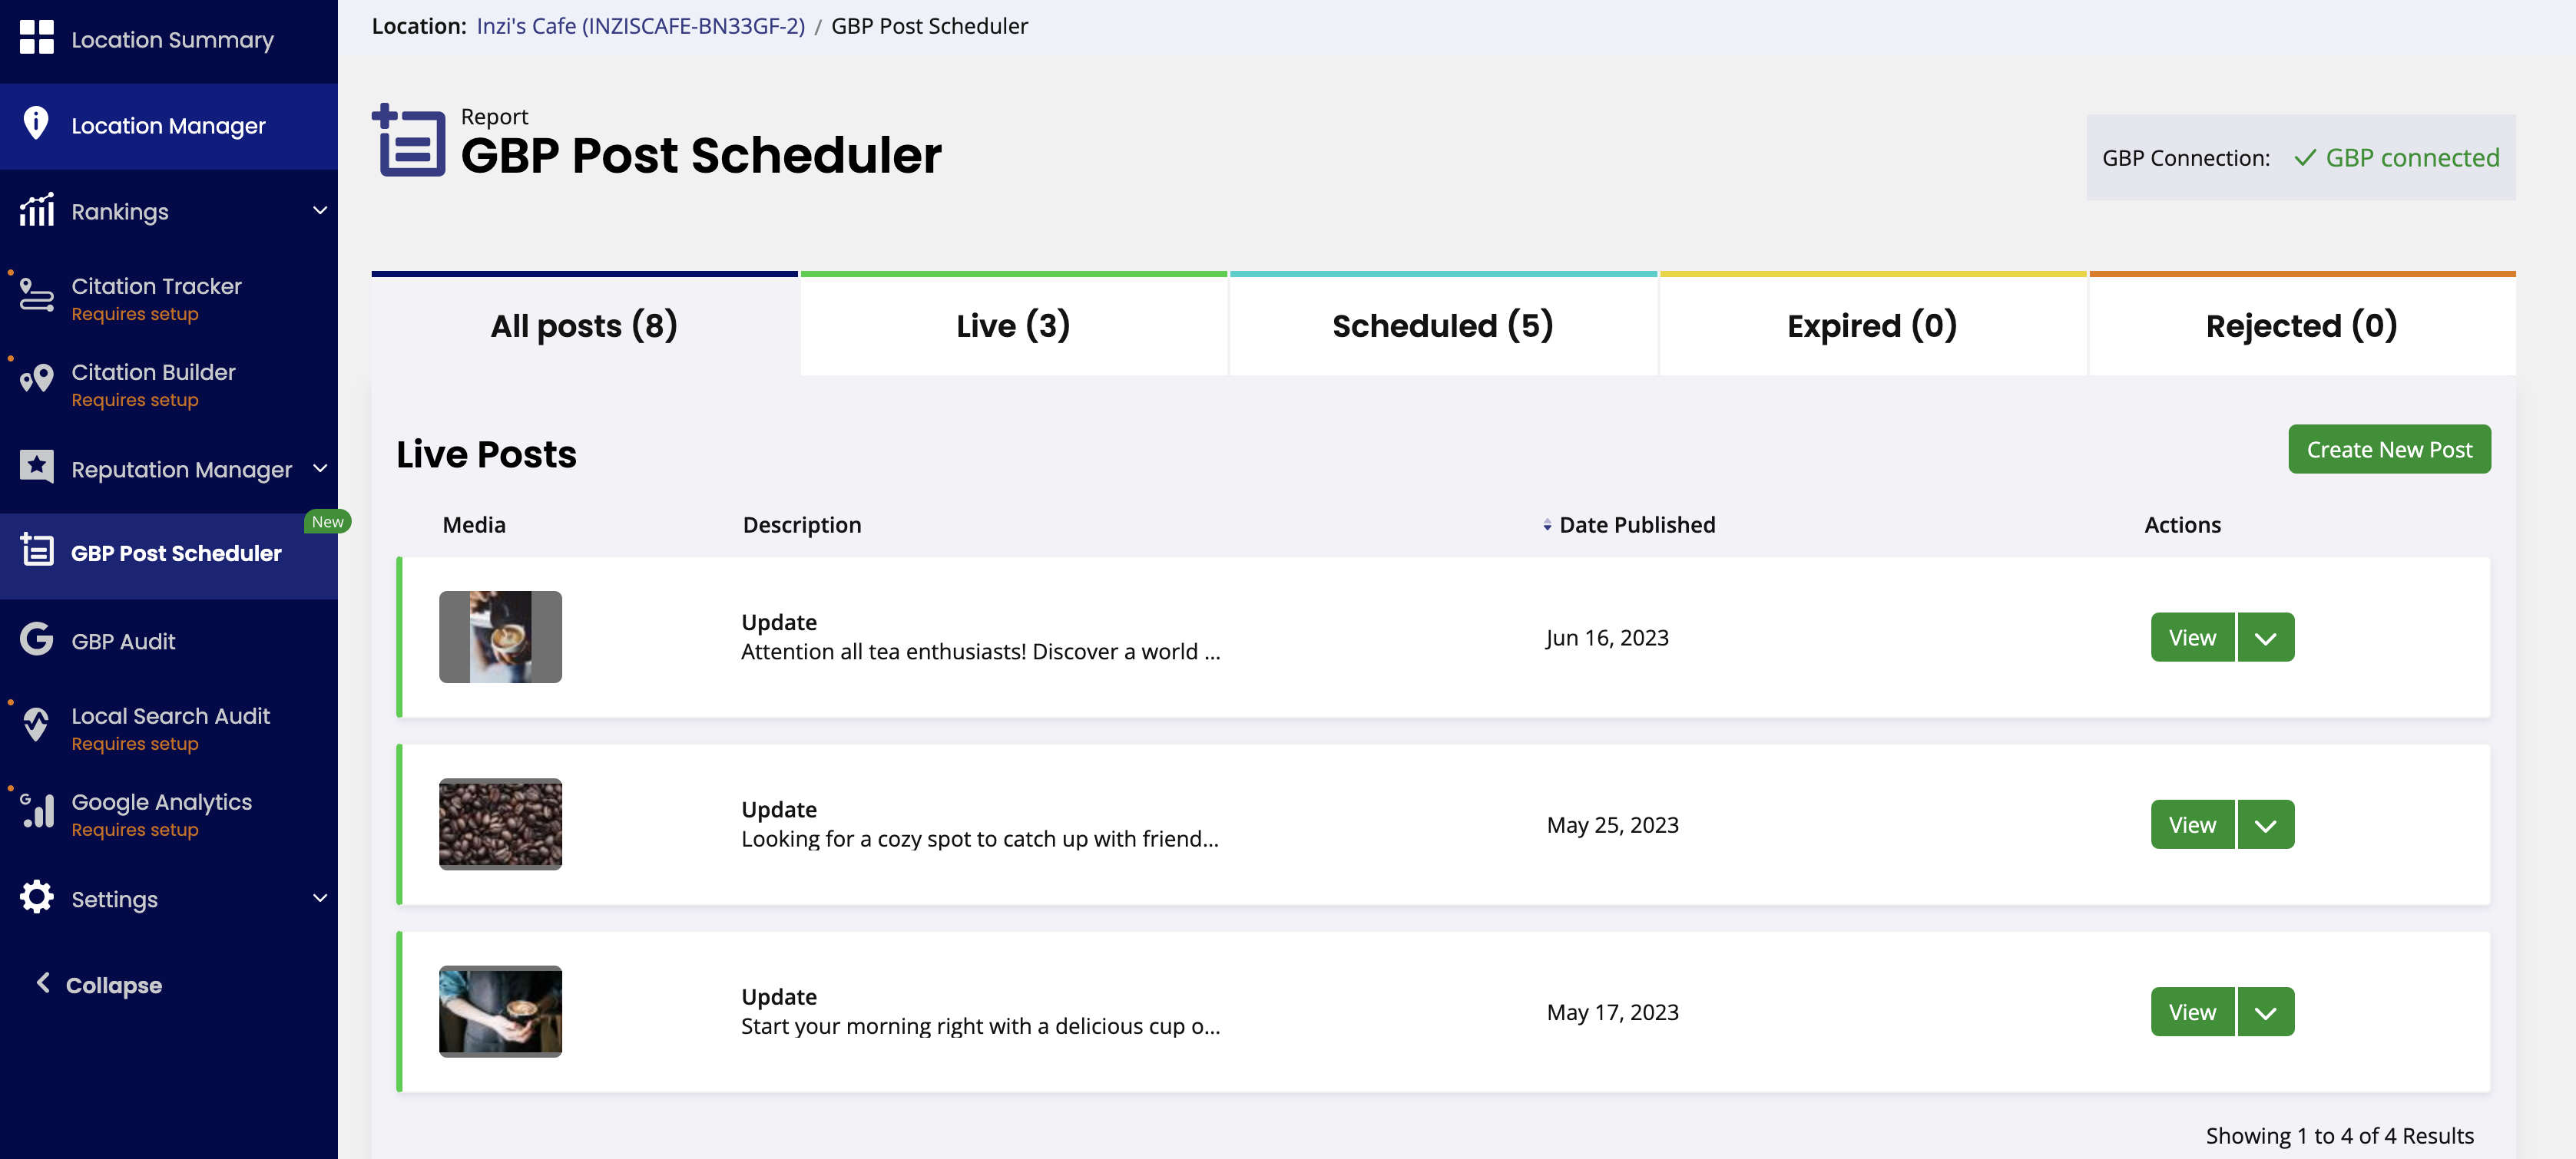Click the coffee beans post thumbnail

(x=500, y=824)
